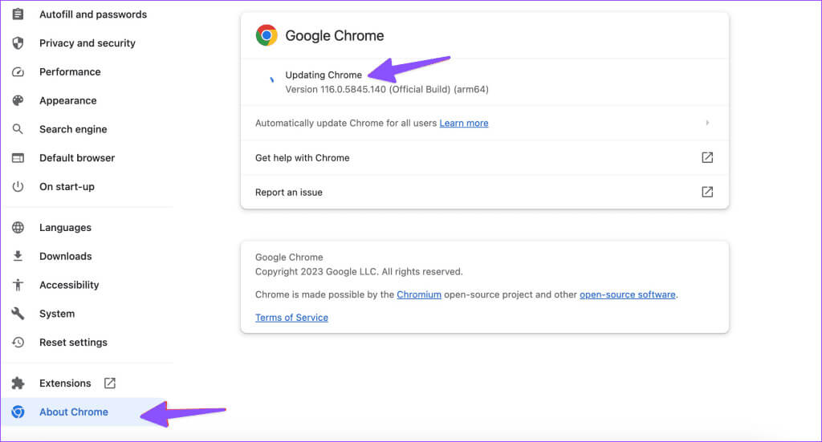822x442 pixels.
Task: Click the Privacy and security shield icon
Action: tap(18, 43)
